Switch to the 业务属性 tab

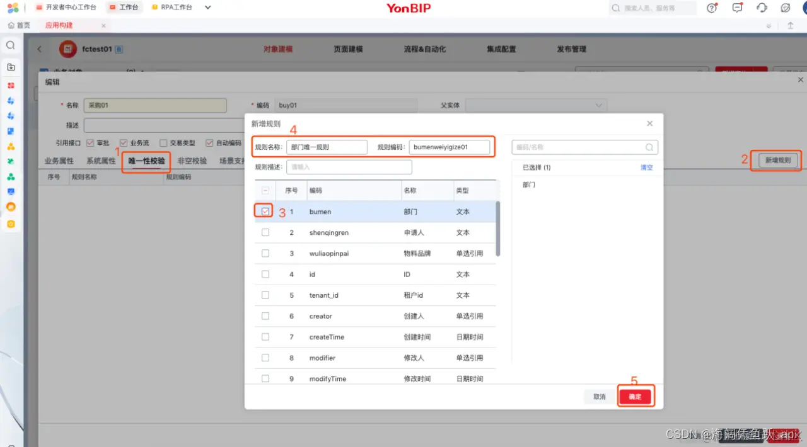coord(59,161)
